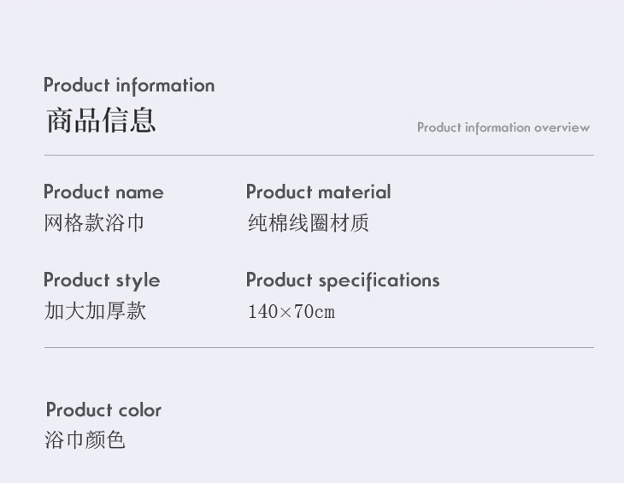Select the material value 纯棉线圈材质
This screenshot has height=483, width=624.
coord(308,223)
